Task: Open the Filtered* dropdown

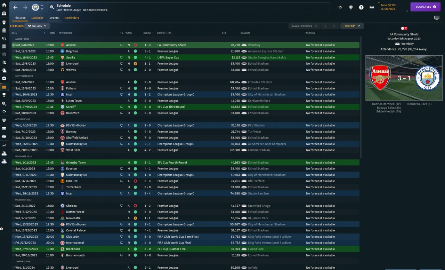Action: [352, 26]
